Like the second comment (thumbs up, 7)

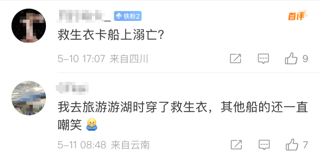(x=292, y=145)
